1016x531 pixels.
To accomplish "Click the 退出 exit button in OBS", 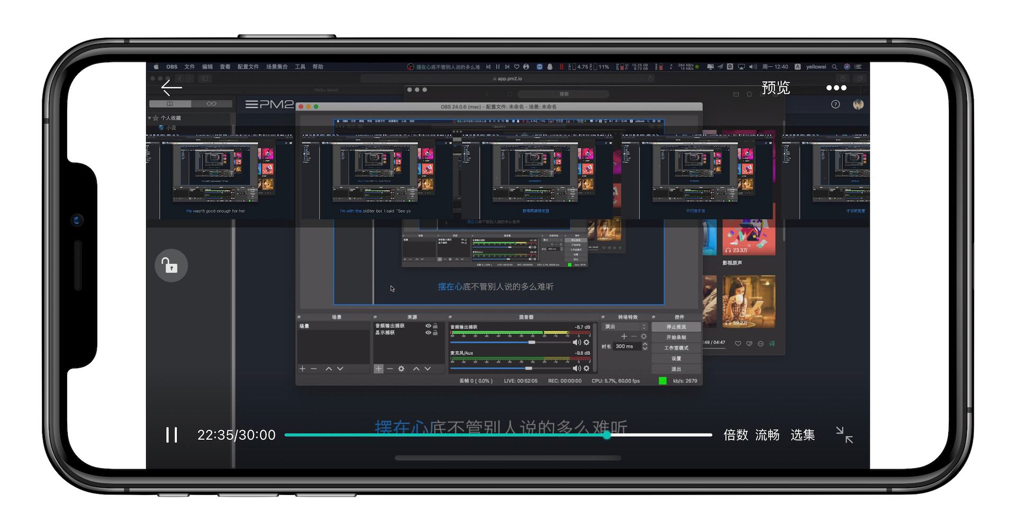I will [x=676, y=369].
